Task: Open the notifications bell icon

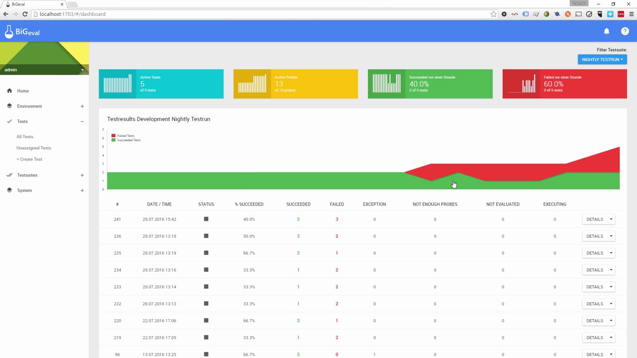Action: click(606, 31)
